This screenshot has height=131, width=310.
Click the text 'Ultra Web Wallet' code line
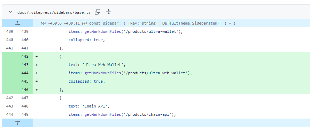click(97, 65)
